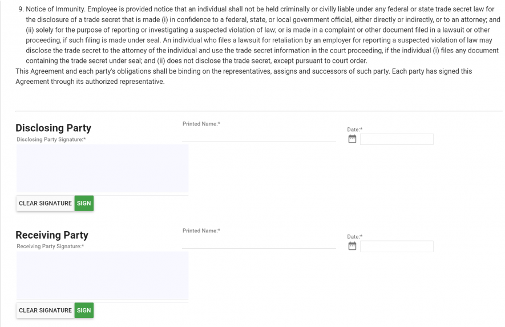The height and width of the screenshot is (327, 505).
Task: Focus the Disclosing Party Printed Name field
Action: (x=259, y=136)
